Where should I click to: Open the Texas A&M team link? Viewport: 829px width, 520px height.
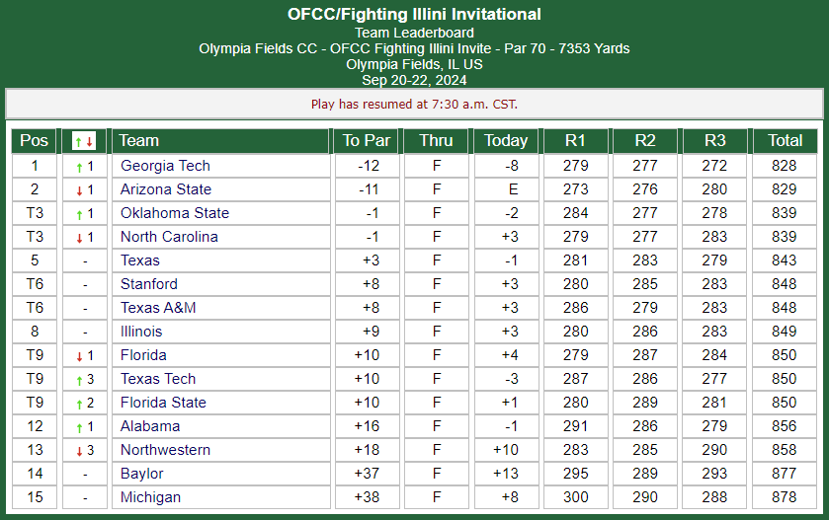pos(158,308)
